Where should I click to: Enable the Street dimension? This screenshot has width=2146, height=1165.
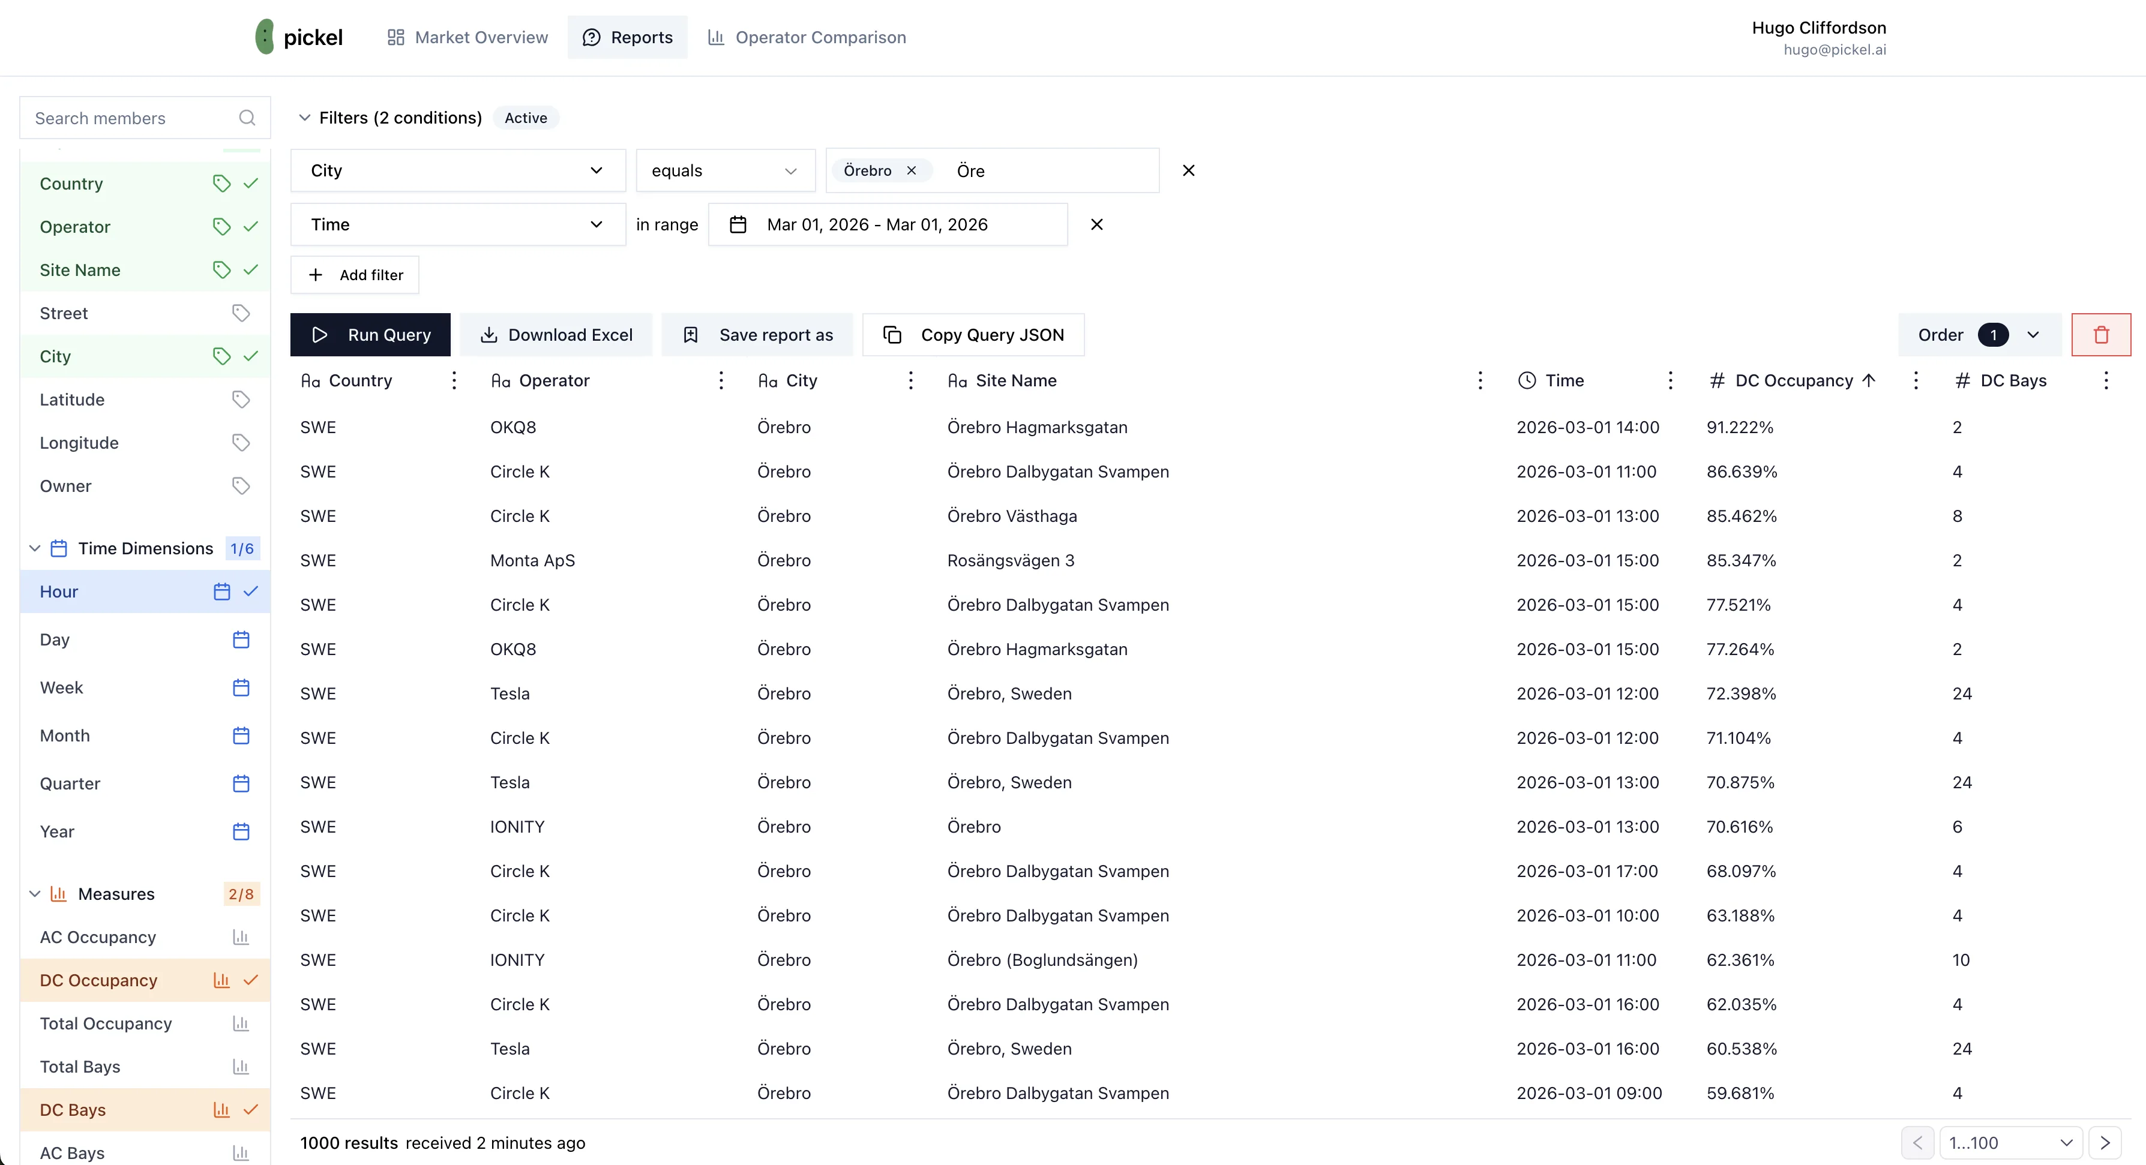coord(145,313)
